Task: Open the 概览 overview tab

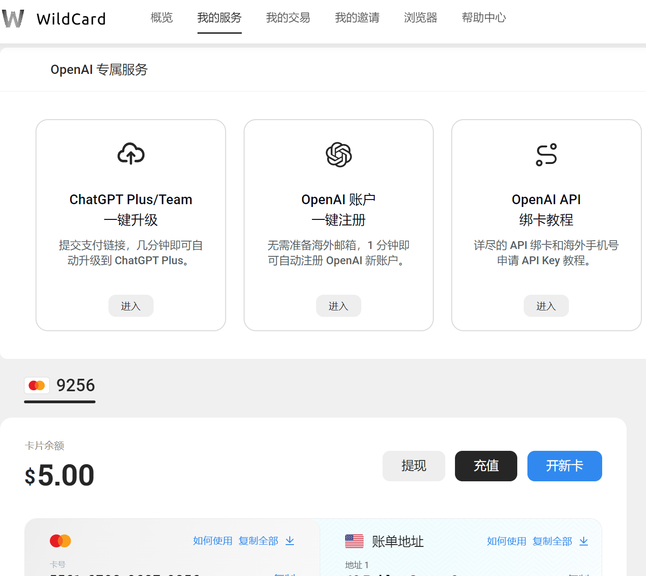Action: click(x=161, y=18)
